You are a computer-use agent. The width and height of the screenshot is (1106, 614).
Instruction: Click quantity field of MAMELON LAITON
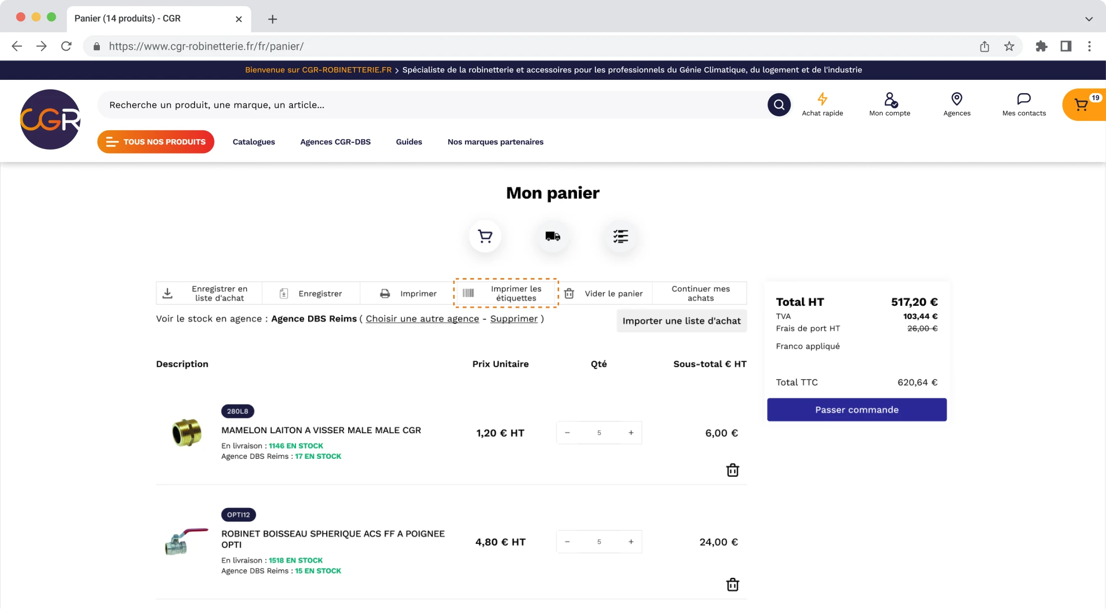(599, 433)
